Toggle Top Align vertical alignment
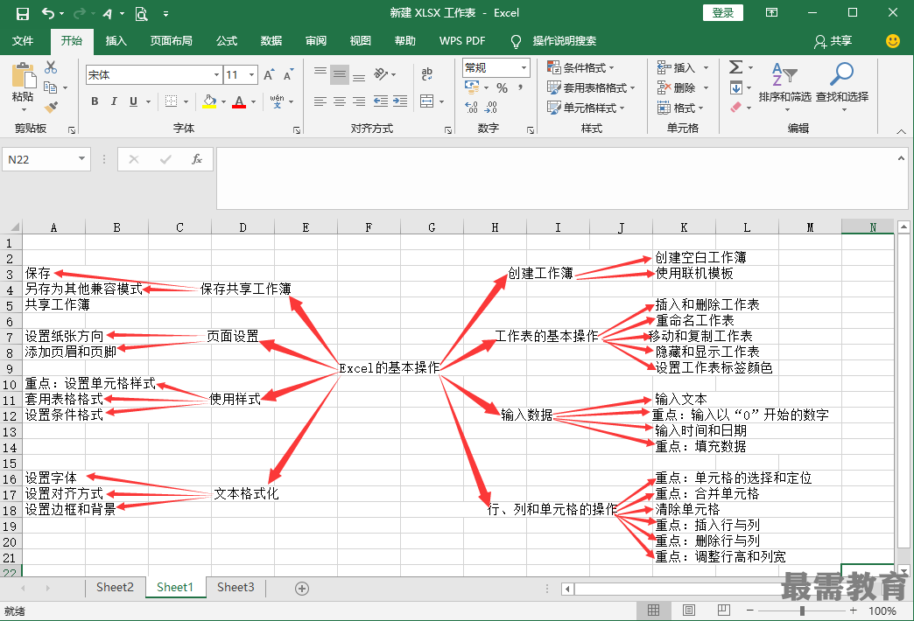 click(x=320, y=73)
